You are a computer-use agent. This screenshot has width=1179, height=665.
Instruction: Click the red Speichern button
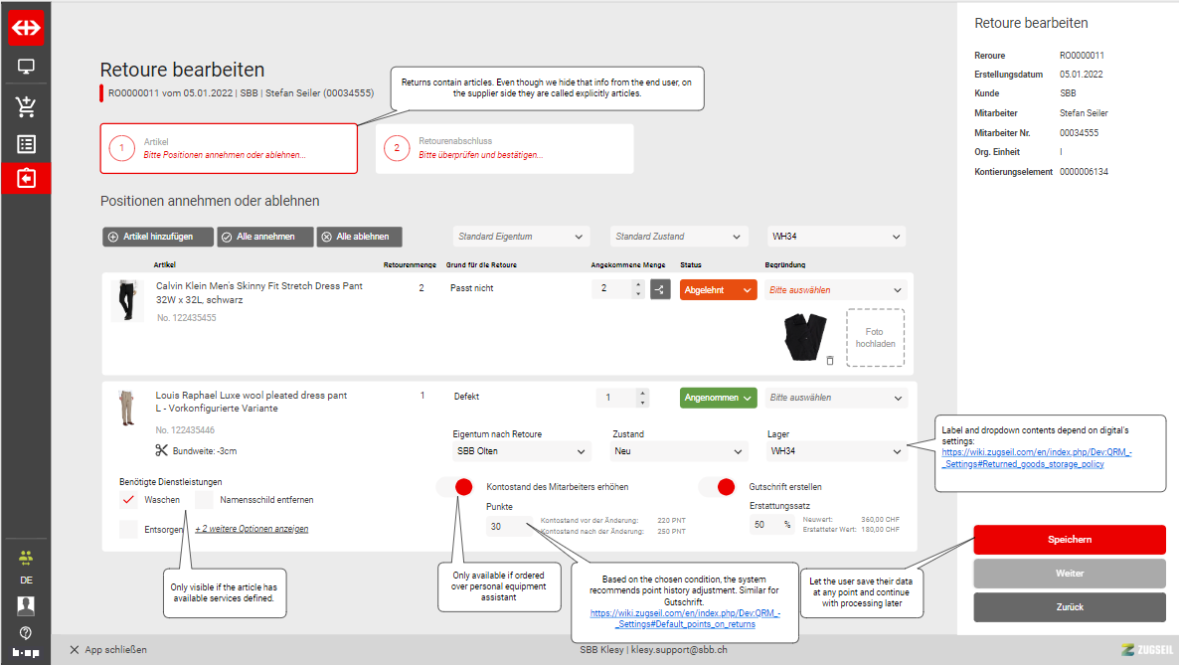[1069, 540]
